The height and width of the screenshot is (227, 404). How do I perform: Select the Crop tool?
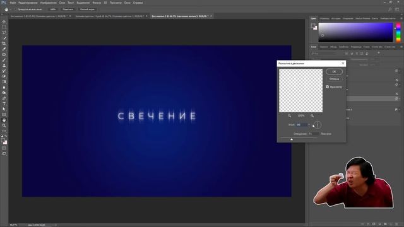click(4, 44)
